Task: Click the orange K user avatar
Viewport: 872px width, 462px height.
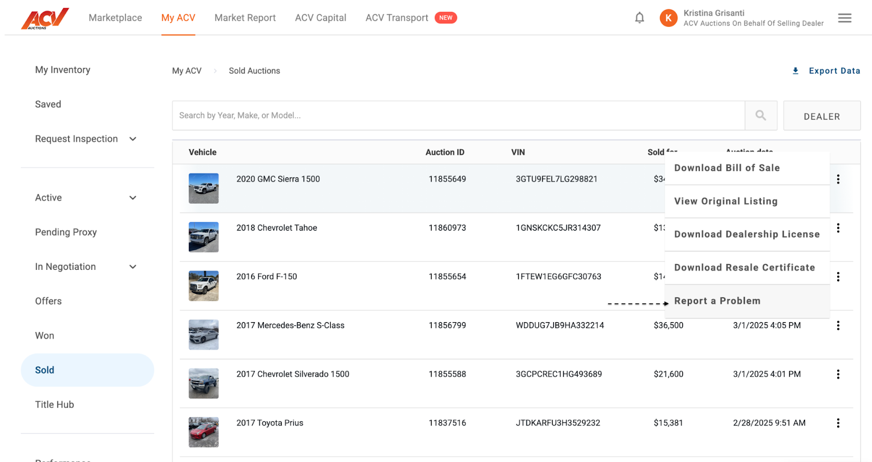Action: click(668, 18)
